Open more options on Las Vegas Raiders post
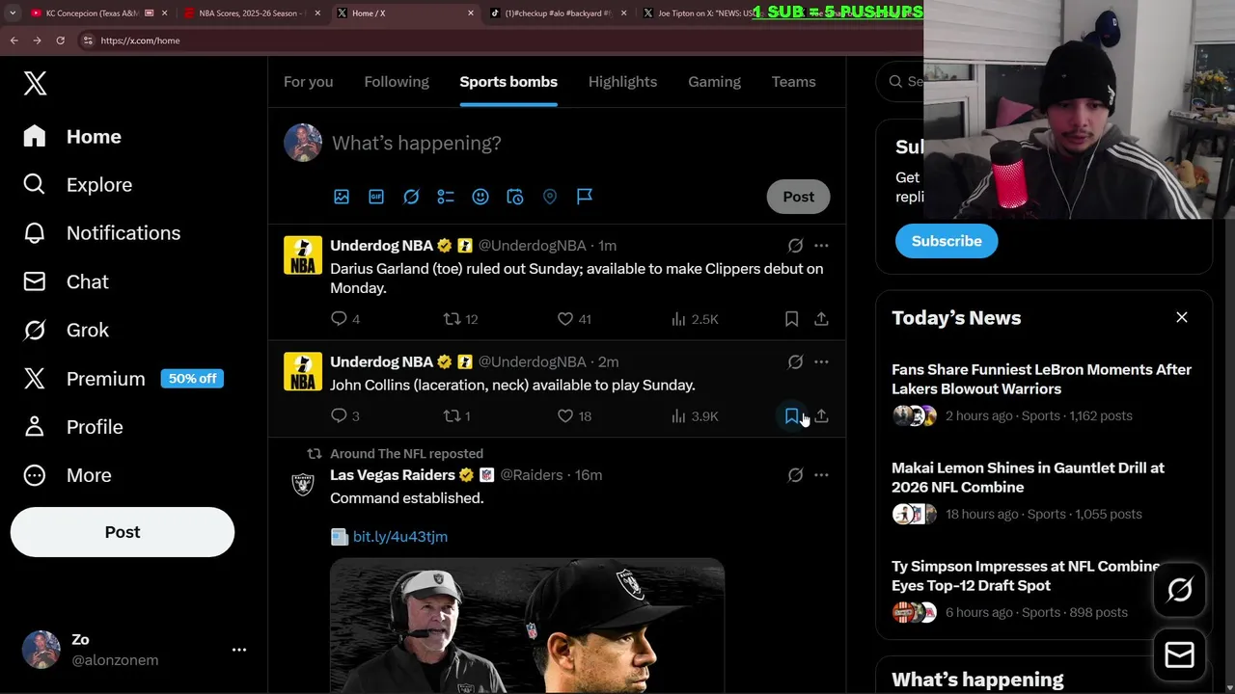 [x=821, y=475]
